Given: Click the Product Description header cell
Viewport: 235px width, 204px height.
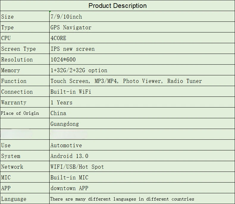Looking at the screenshot, I should click(x=117, y=6).
